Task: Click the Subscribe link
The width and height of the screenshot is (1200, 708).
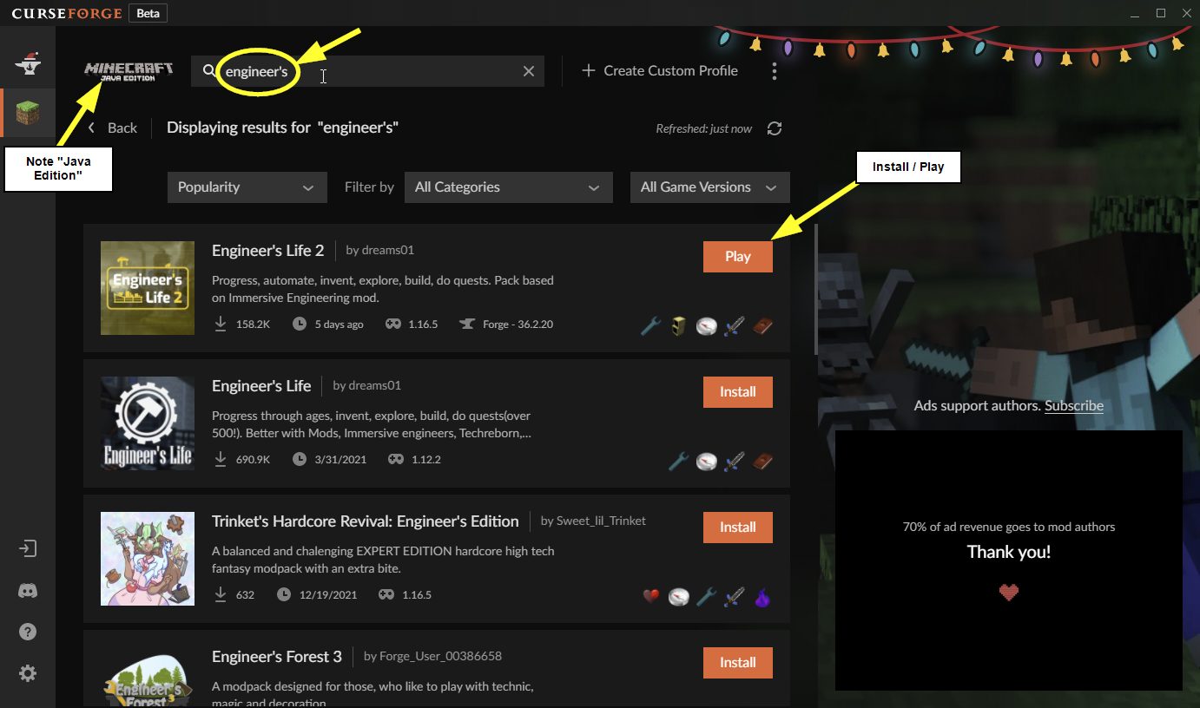Action: [1074, 406]
